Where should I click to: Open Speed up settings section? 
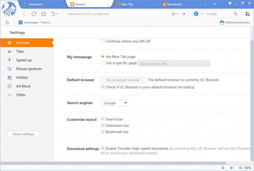coord(27,60)
